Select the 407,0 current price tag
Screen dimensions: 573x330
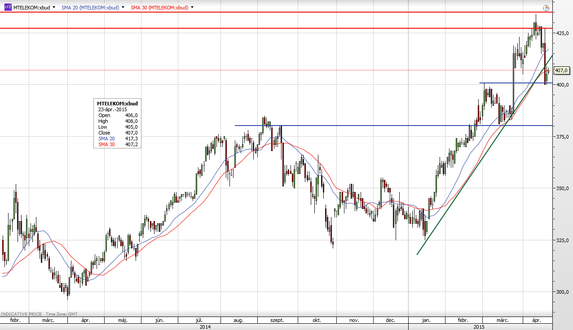click(x=562, y=70)
